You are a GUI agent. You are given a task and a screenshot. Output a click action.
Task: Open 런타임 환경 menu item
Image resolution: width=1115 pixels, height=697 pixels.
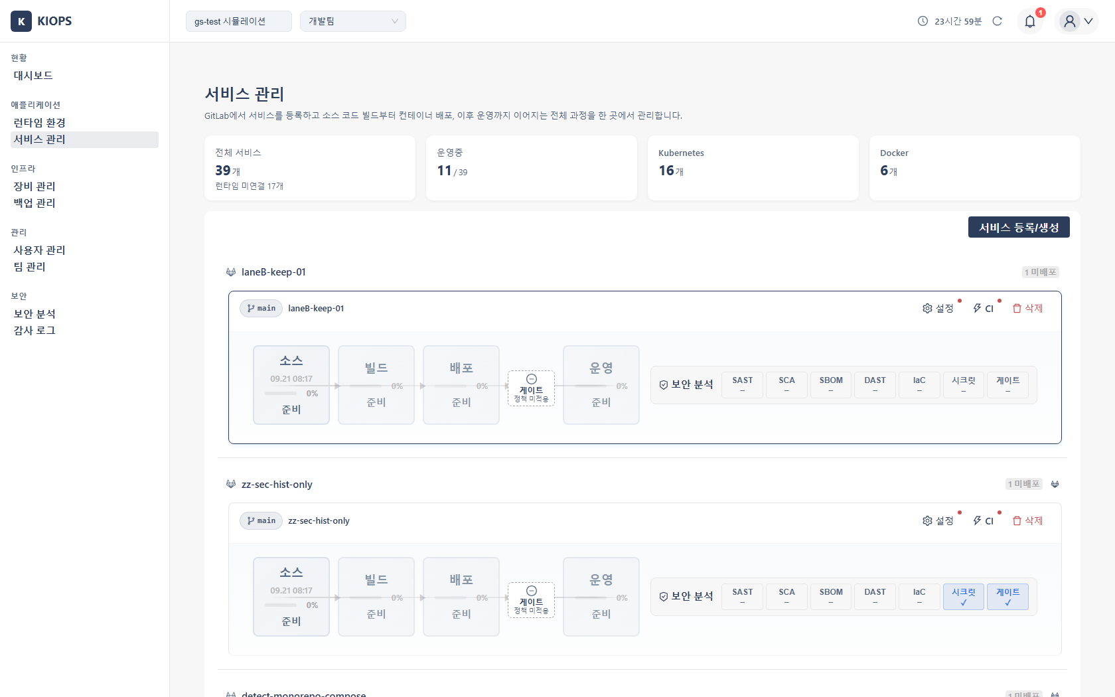(x=84, y=123)
